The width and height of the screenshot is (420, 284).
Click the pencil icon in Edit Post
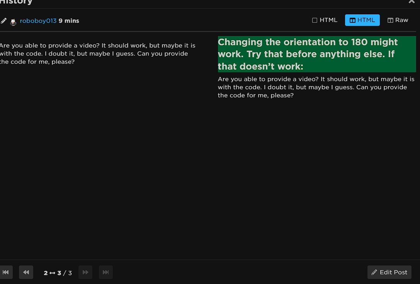coord(374,272)
